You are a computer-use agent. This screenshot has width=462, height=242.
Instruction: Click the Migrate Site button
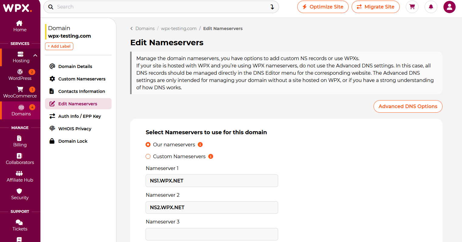(376, 7)
